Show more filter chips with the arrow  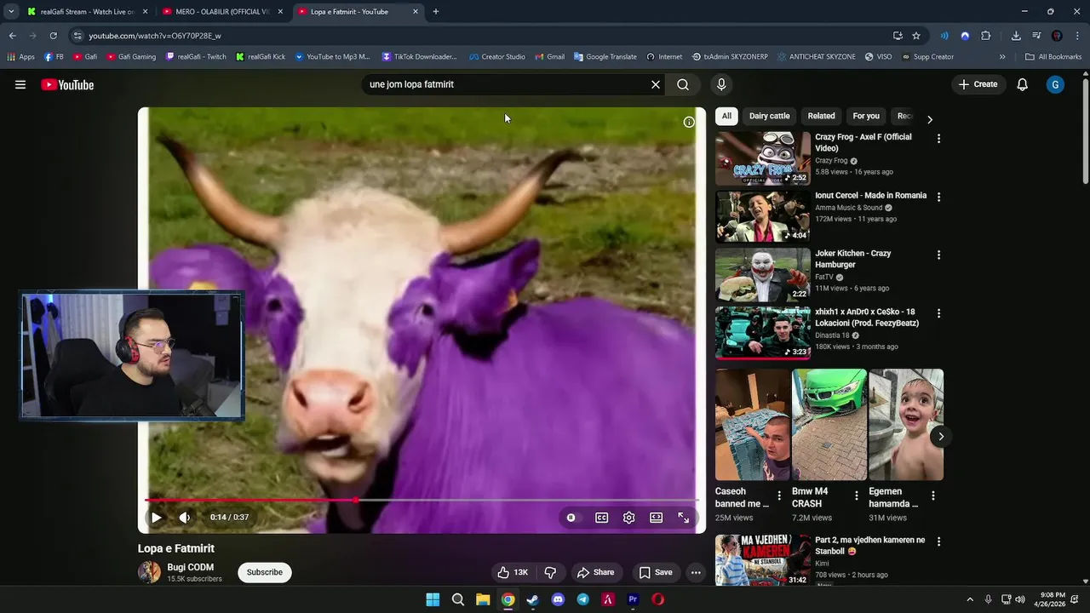(x=930, y=119)
